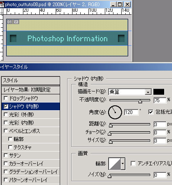Enable the サテン checkbox
Image resolution: width=172 pixels, height=185 pixels.
coord(6,155)
